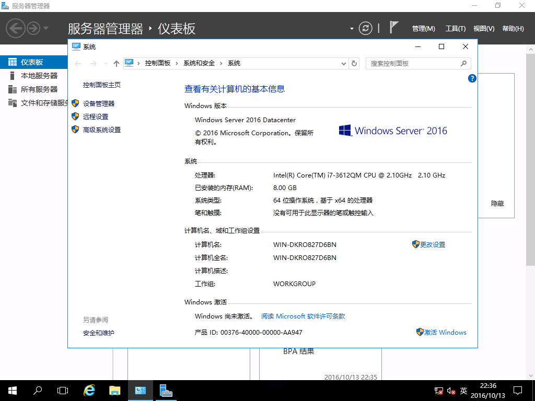
Task: Click 更改设置 link for computer name
Action: [x=432, y=244]
